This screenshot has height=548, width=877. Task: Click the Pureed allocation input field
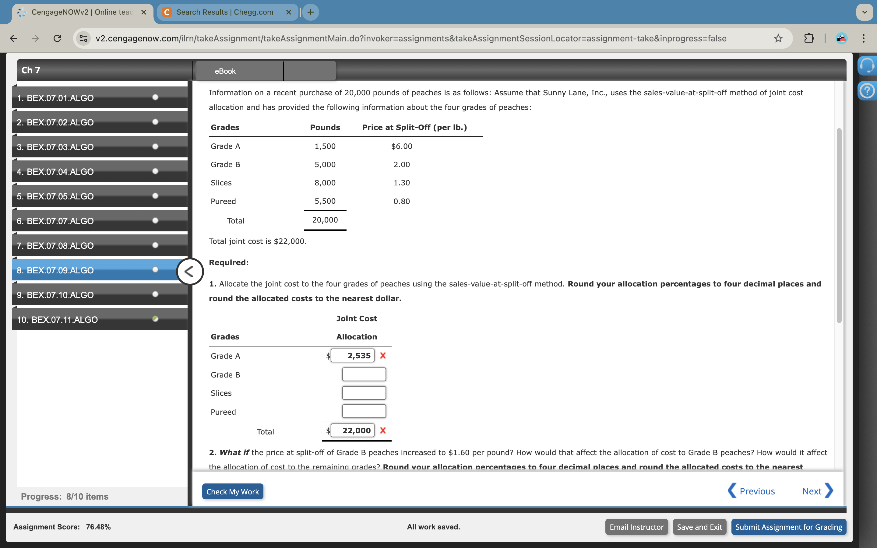[363, 411]
